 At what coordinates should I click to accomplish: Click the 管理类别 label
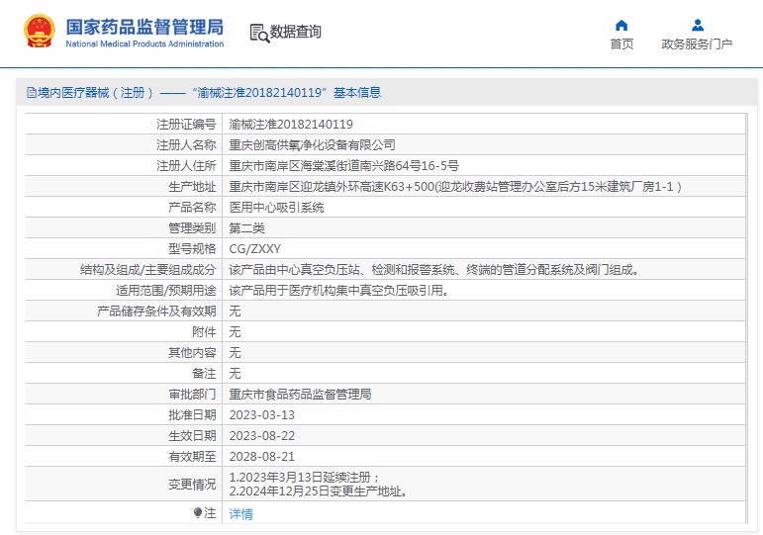192,228
